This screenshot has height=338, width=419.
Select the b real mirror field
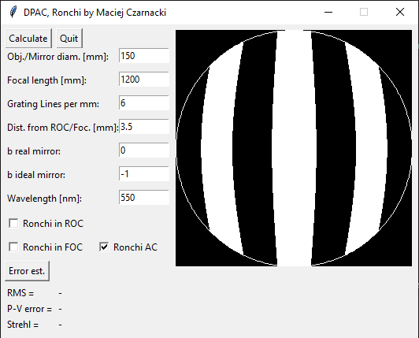click(144, 150)
